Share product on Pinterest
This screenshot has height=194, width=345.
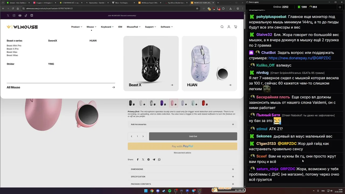(x=149, y=160)
